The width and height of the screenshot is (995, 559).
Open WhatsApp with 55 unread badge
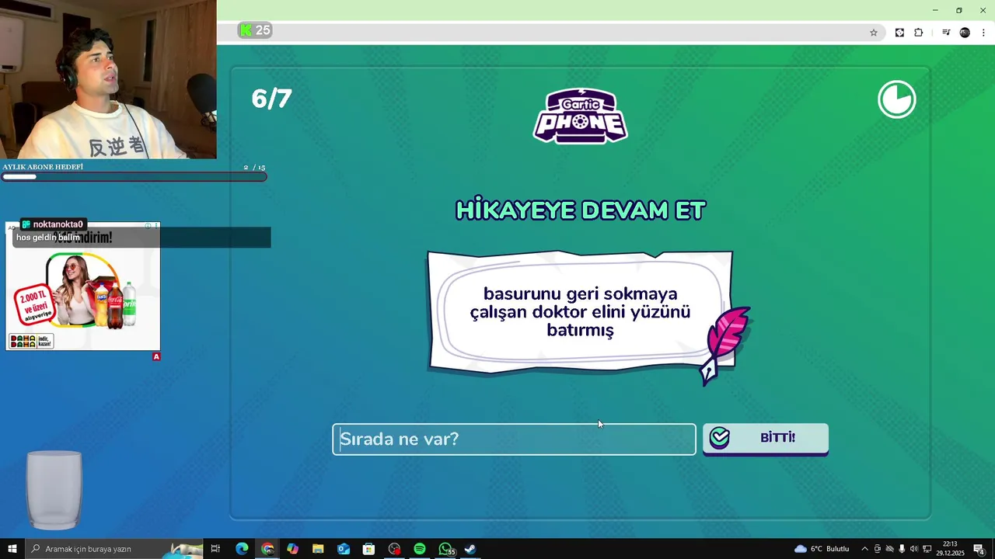[445, 549]
